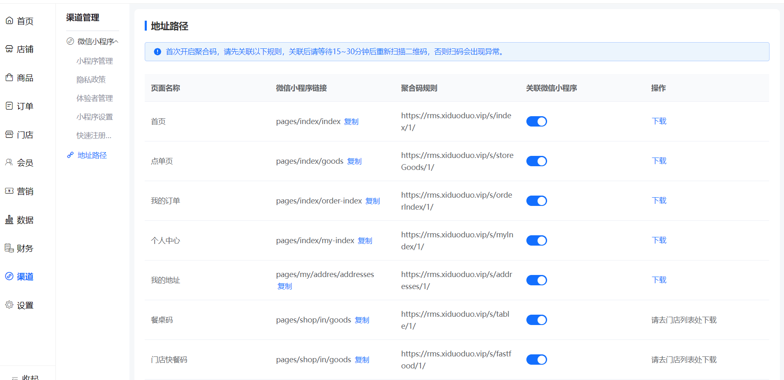784x380 pixels.
Task: Select the 商品 goods bag icon
Action: coord(9,78)
